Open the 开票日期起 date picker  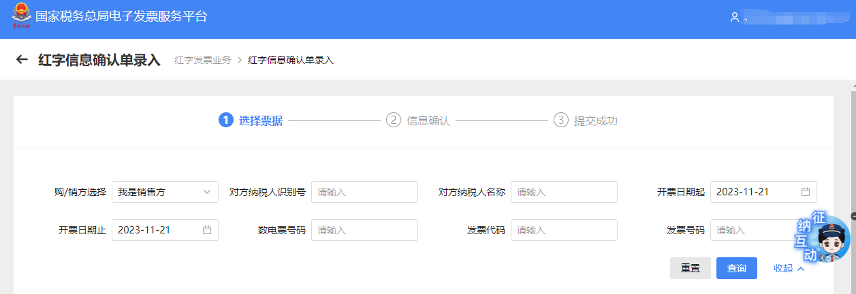pyautogui.click(x=756, y=192)
